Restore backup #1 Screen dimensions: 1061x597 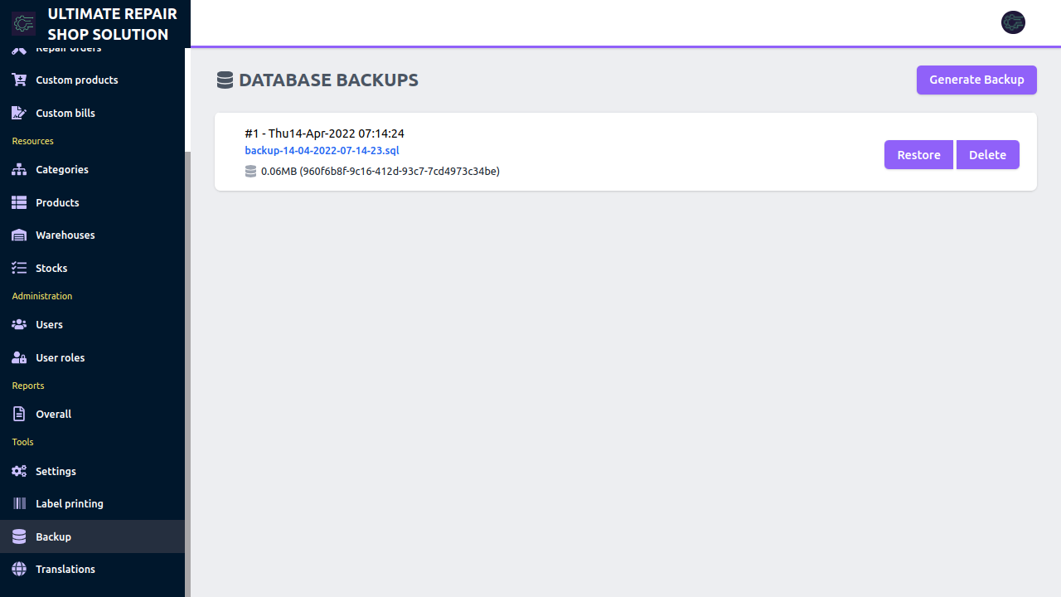click(x=918, y=155)
